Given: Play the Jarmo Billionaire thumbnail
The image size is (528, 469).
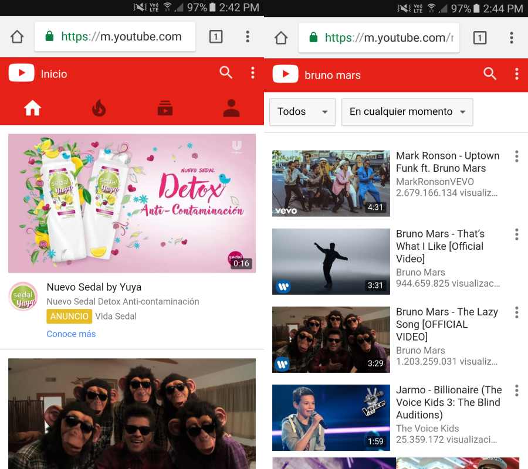Looking at the screenshot, I should click(x=331, y=417).
